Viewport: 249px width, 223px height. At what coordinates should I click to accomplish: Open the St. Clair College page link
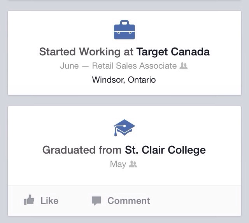tap(165, 150)
